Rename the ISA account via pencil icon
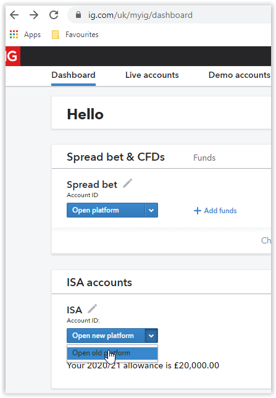Viewport: 276px width, 398px height. click(x=92, y=308)
